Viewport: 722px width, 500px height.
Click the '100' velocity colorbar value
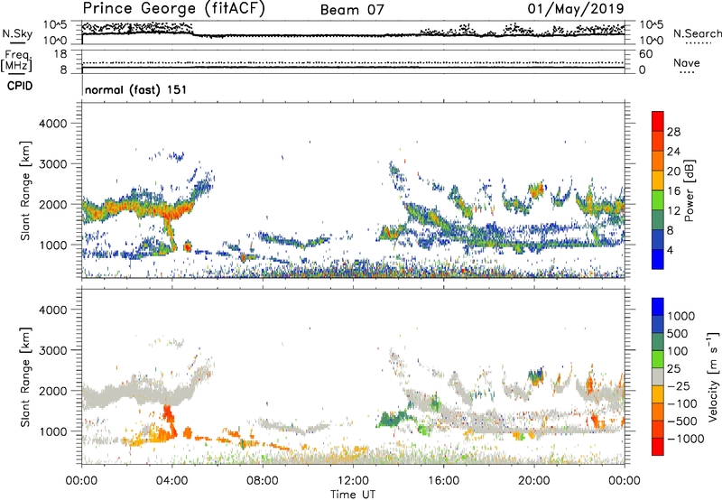coord(677,351)
